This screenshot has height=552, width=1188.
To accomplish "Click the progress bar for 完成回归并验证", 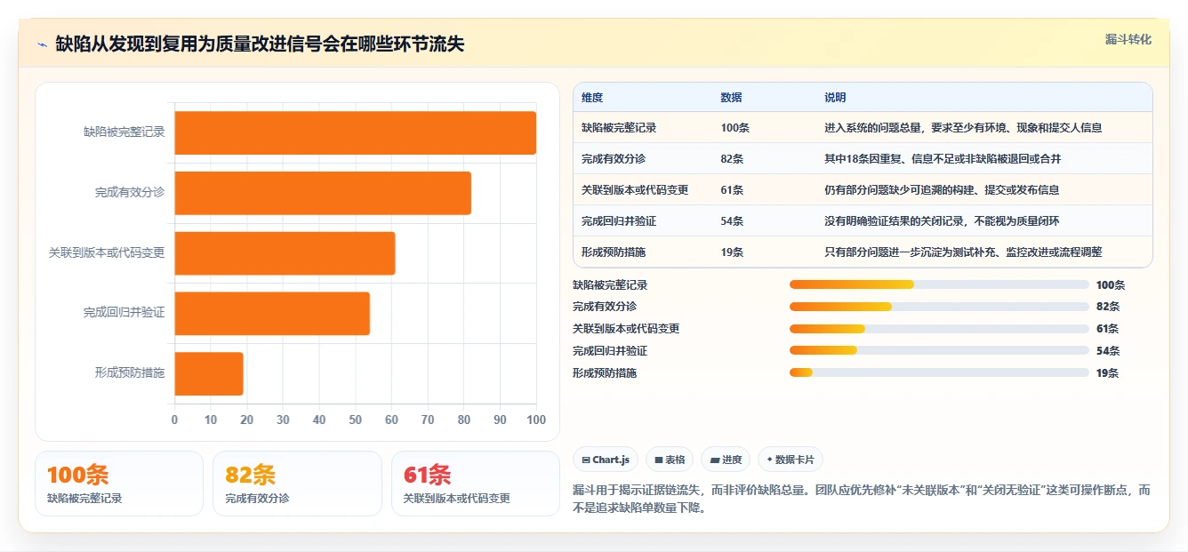I will 939,350.
